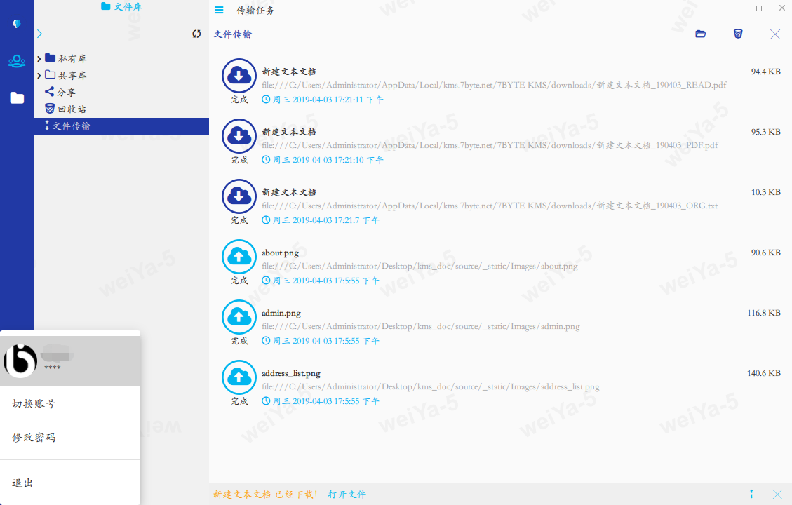Select 私有库 folder in tree

tap(66, 59)
